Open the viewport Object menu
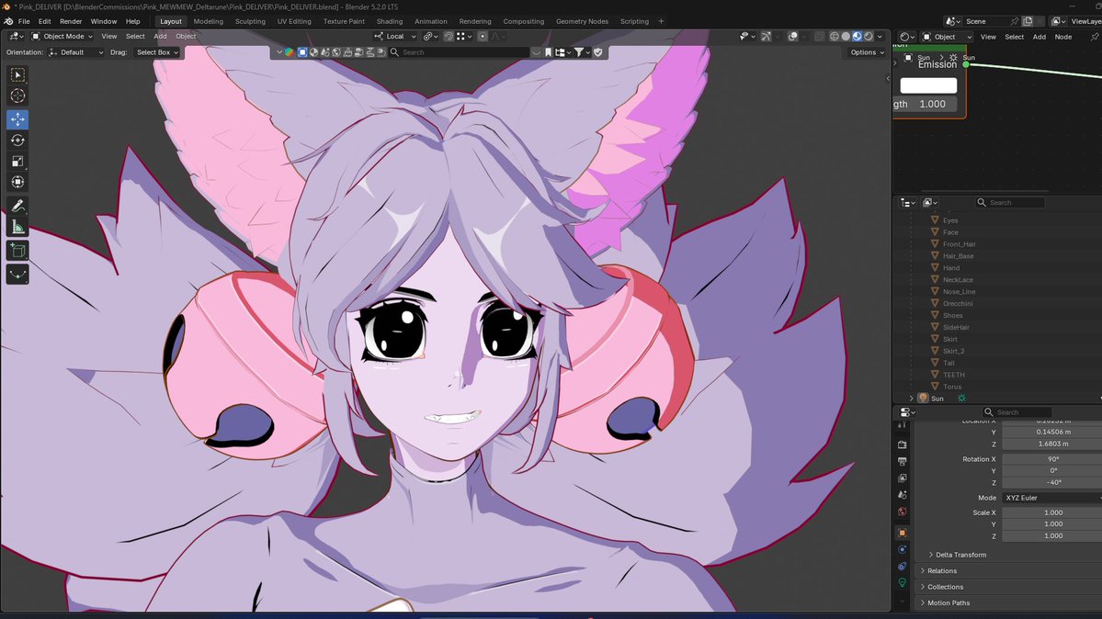The width and height of the screenshot is (1102, 619). [x=186, y=37]
